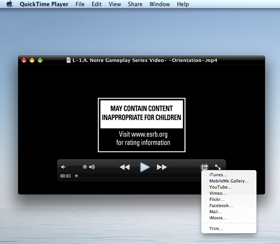Open the Share menu in menu bar
Screen dimensions: 280x244
[x=135, y=4]
